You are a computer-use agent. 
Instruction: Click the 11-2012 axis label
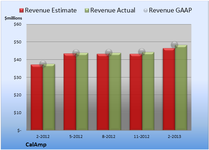141,136
